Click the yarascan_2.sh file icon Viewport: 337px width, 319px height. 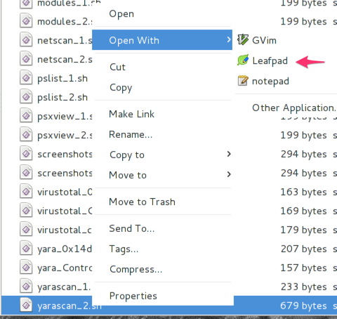tap(26, 306)
